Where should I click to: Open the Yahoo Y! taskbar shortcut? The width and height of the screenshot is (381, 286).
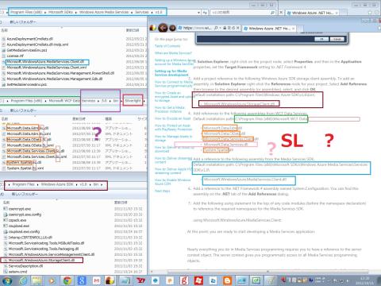click(x=141, y=280)
